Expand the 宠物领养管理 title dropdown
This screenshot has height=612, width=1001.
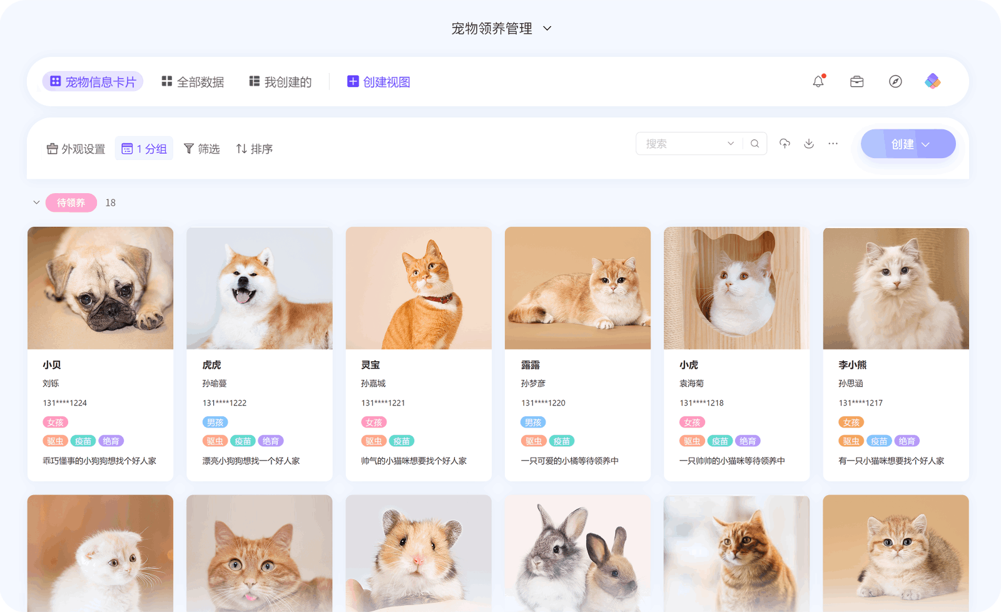pyautogui.click(x=547, y=29)
